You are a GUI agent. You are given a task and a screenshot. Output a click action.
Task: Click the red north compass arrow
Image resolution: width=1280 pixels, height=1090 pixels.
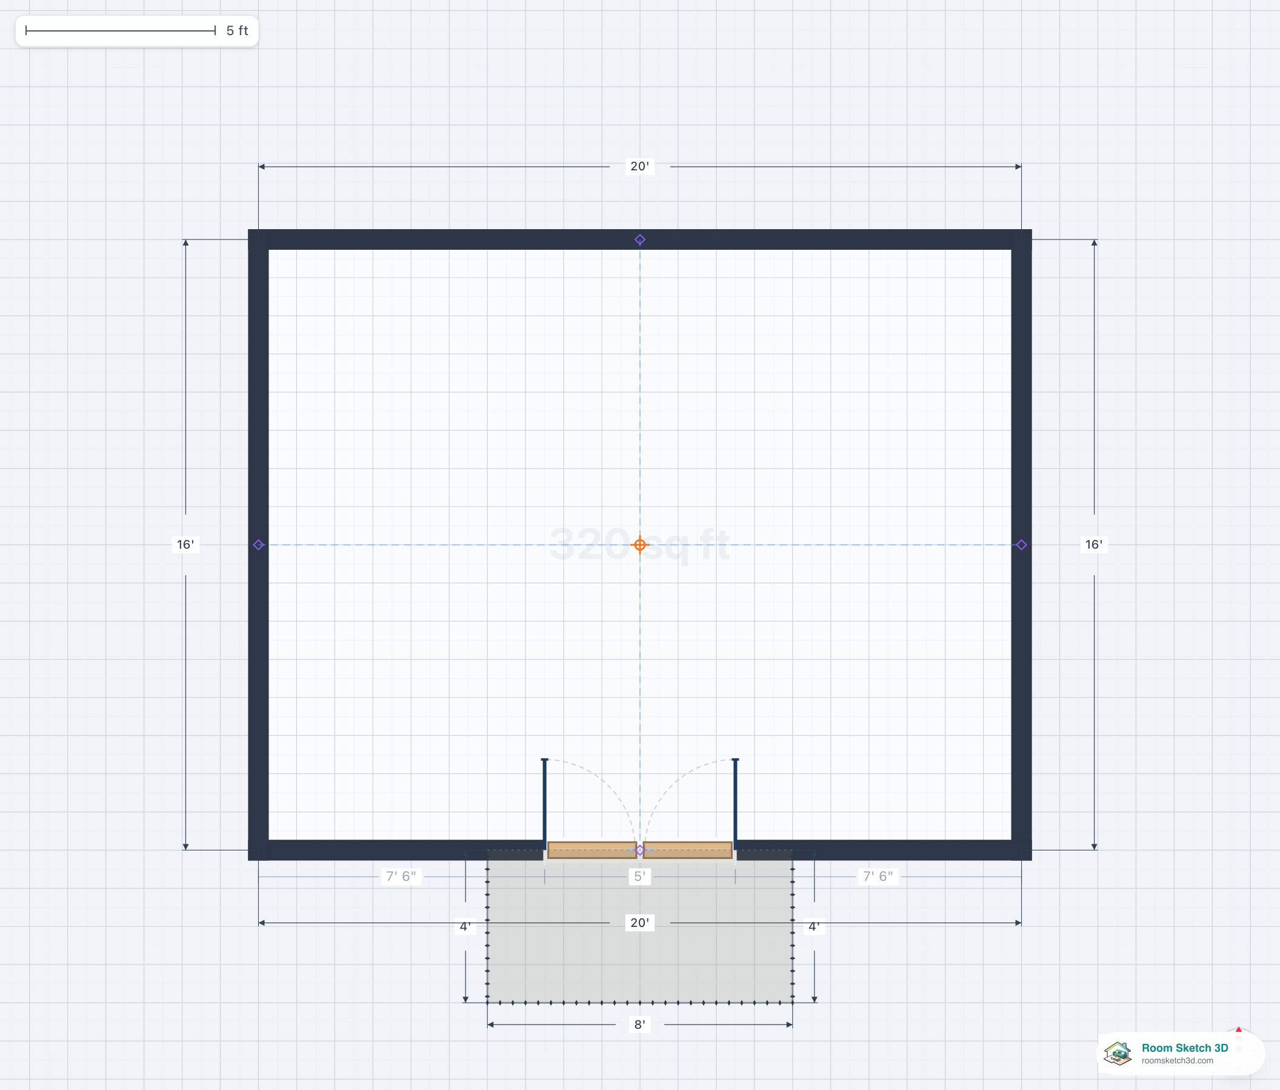[x=1239, y=1030]
